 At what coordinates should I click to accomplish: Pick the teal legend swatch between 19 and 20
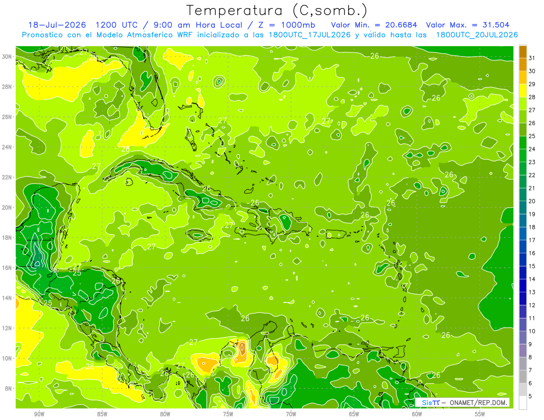point(523,208)
